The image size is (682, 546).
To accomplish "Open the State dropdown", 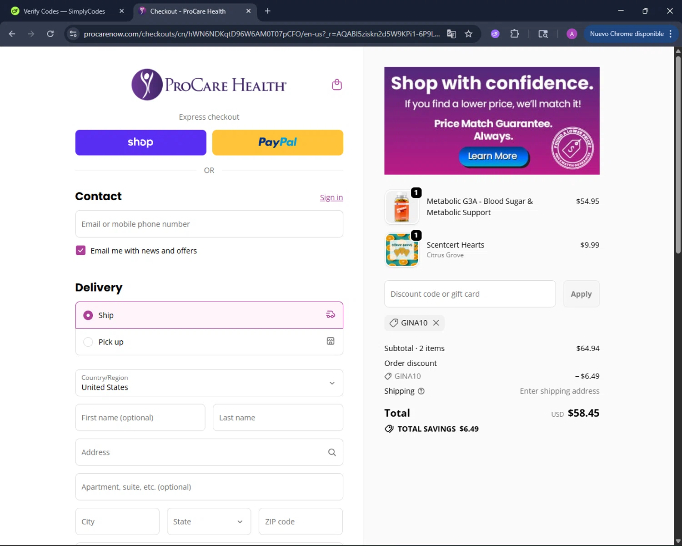I will (x=209, y=521).
